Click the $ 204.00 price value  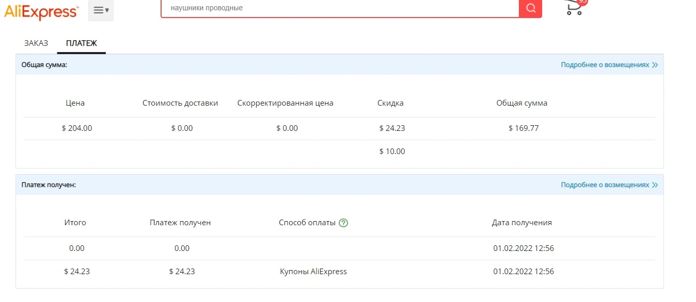point(77,128)
